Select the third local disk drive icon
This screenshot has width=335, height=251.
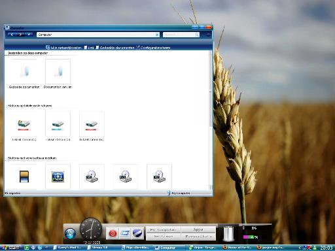92,125
